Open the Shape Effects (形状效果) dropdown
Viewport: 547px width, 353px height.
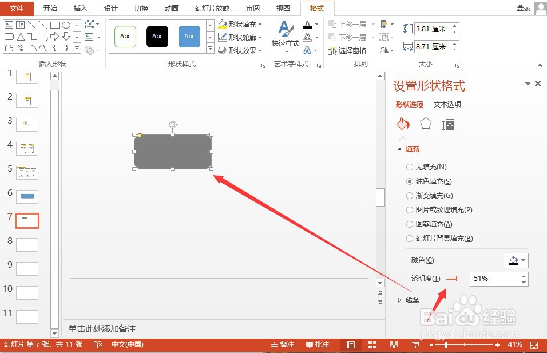click(x=240, y=50)
